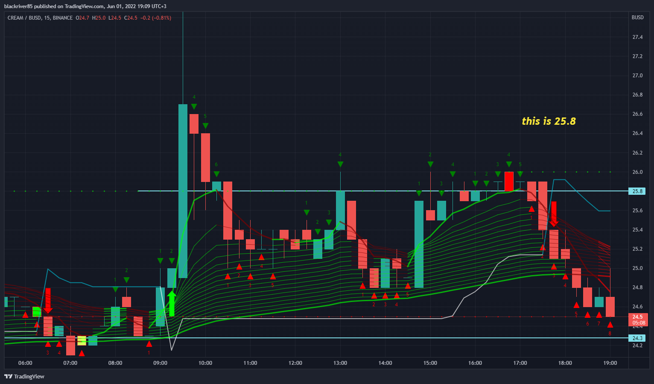Select the yellow 'this is 25.8' annotation
Viewport: 654px width, 384px height.
pos(549,121)
